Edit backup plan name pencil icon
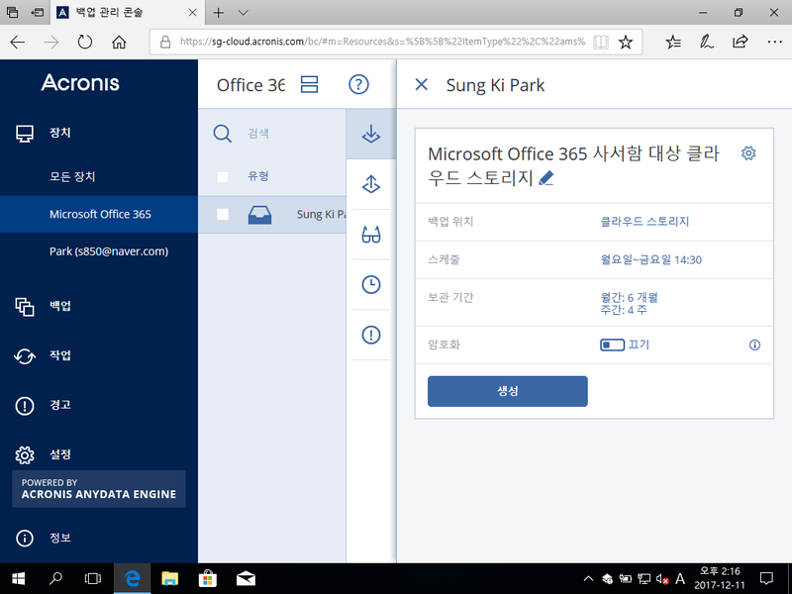Image resolution: width=792 pixels, height=594 pixels. (x=546, y=178)
